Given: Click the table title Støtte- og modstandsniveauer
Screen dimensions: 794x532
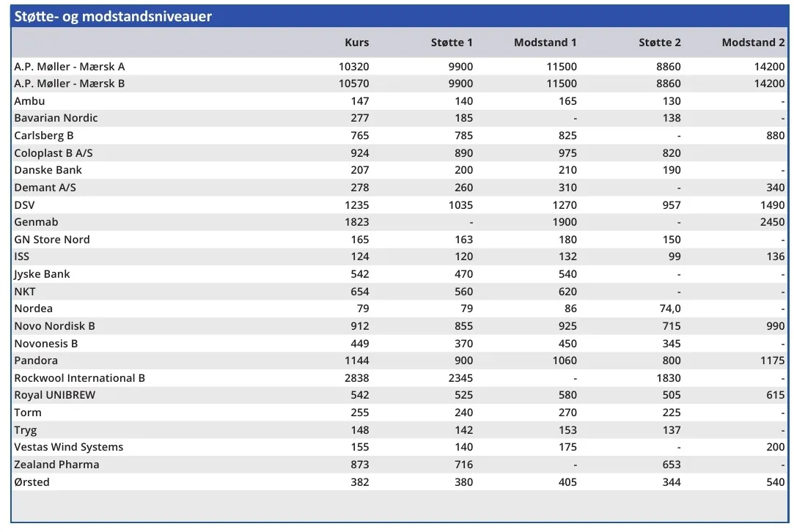Looking at the screenshot, I should coord(113,16).
